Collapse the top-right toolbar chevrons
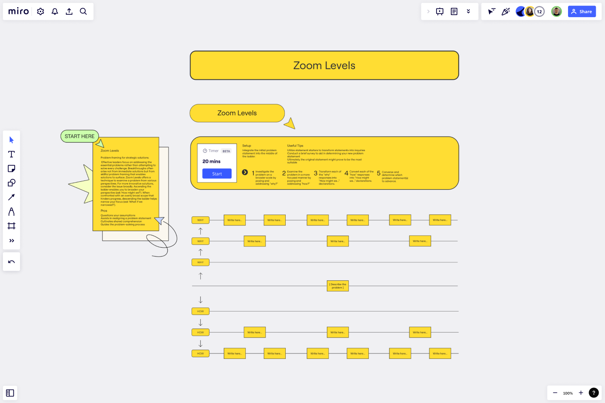 pos(468,11)
